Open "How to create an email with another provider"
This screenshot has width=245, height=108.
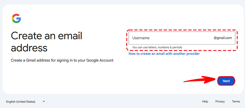(164, 54)
